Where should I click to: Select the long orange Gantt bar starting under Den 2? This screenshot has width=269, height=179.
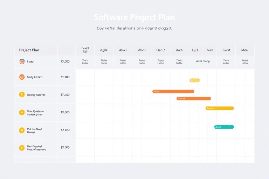pyautogui.click(x=173, y=92)
